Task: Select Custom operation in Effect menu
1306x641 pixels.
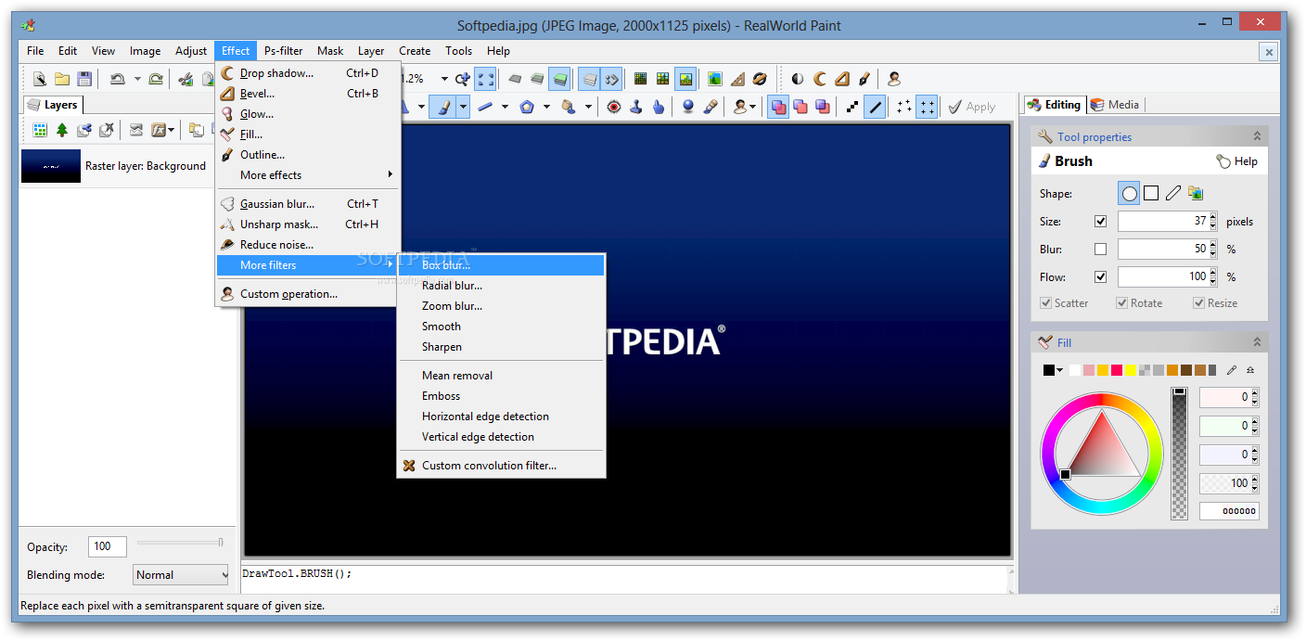Action: (308, 294)
